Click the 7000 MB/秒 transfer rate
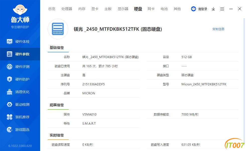246x151 pixels. (190, 114)
